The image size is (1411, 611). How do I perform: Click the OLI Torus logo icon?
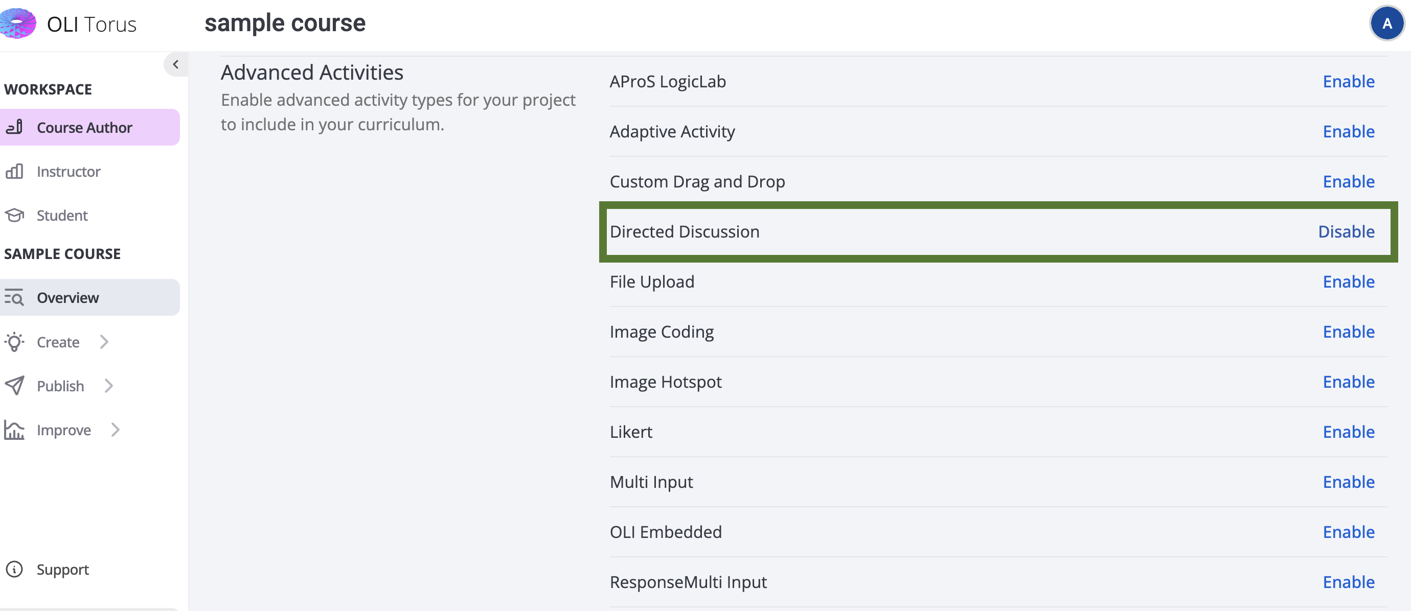[17, 23]
